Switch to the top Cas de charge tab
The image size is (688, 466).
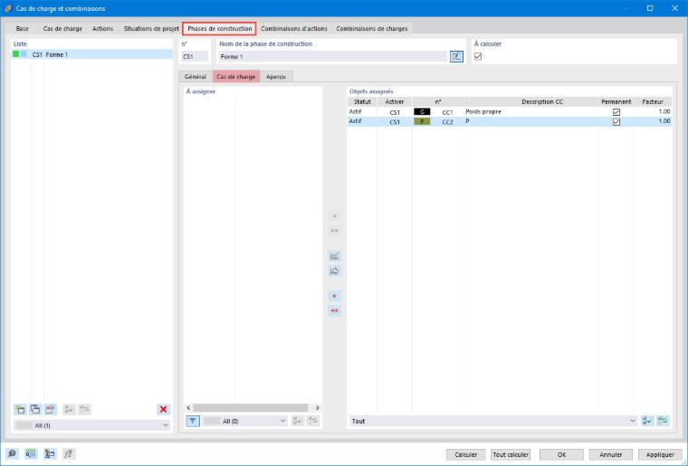click(62, 28)
